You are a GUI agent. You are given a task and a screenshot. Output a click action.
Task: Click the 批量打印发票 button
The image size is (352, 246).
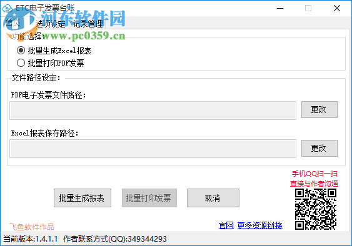point(149,198)
